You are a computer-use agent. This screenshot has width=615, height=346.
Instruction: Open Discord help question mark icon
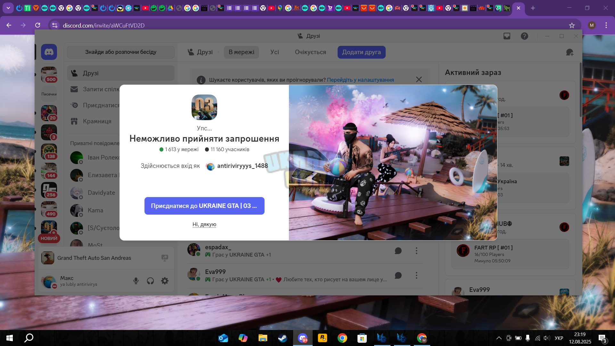(524, 36)
